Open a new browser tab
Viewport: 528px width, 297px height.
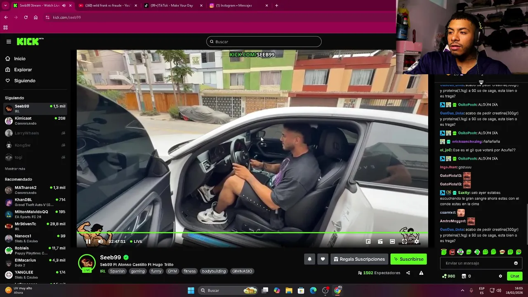click(x=276, y=5)
